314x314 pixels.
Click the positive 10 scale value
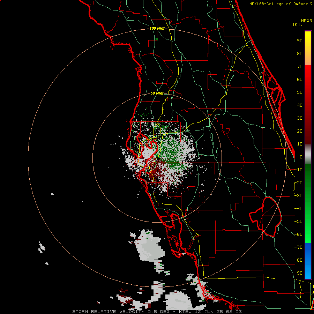tap(300, 144)
